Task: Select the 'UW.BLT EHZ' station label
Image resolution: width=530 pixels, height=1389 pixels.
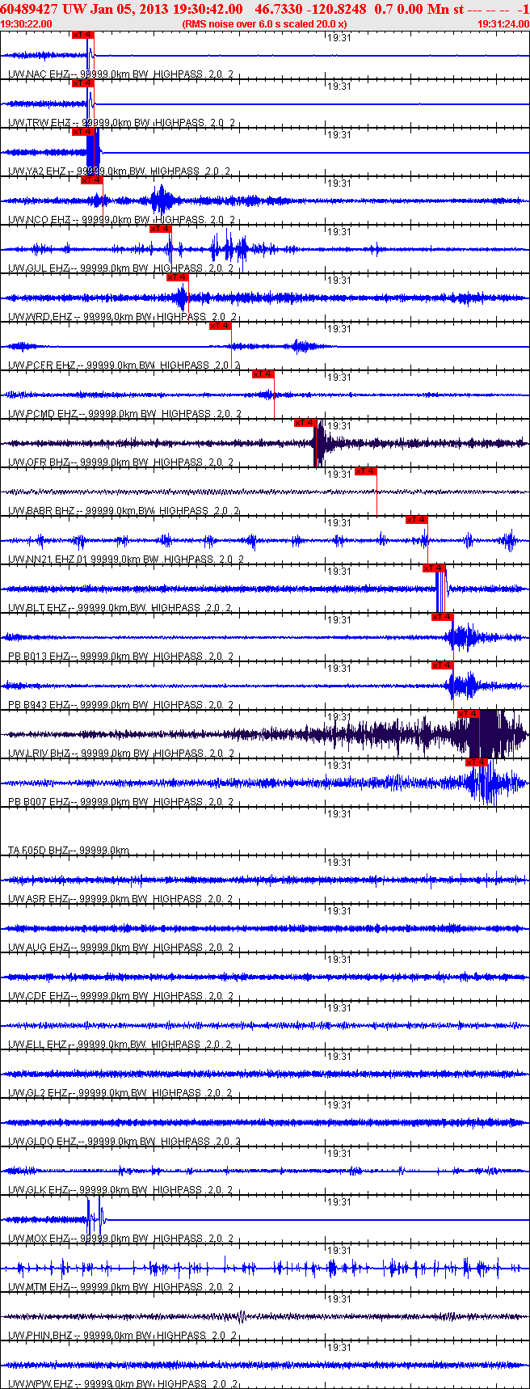Action: 38,608
